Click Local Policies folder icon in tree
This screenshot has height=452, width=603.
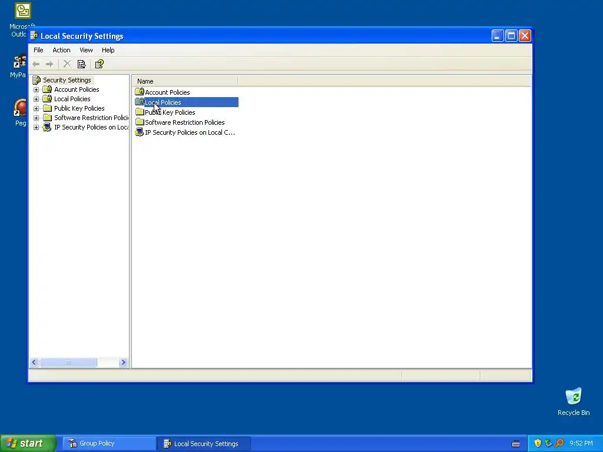tap(47, 99)
